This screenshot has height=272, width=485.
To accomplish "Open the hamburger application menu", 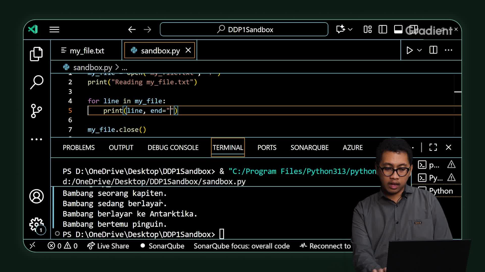I will pyautogui.click(x=54, y=30).
